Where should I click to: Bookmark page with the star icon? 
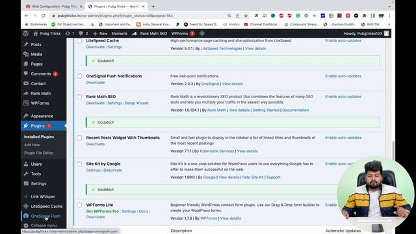[x=246, y=16]
